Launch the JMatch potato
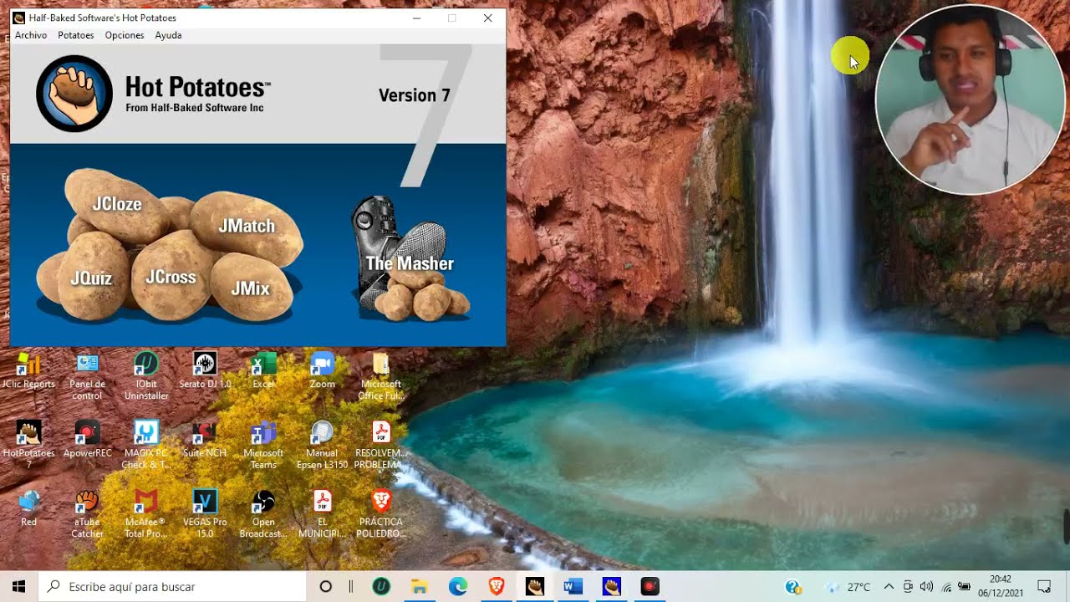Viewport: 1070px width, 602px height. [x=247, y=226]
